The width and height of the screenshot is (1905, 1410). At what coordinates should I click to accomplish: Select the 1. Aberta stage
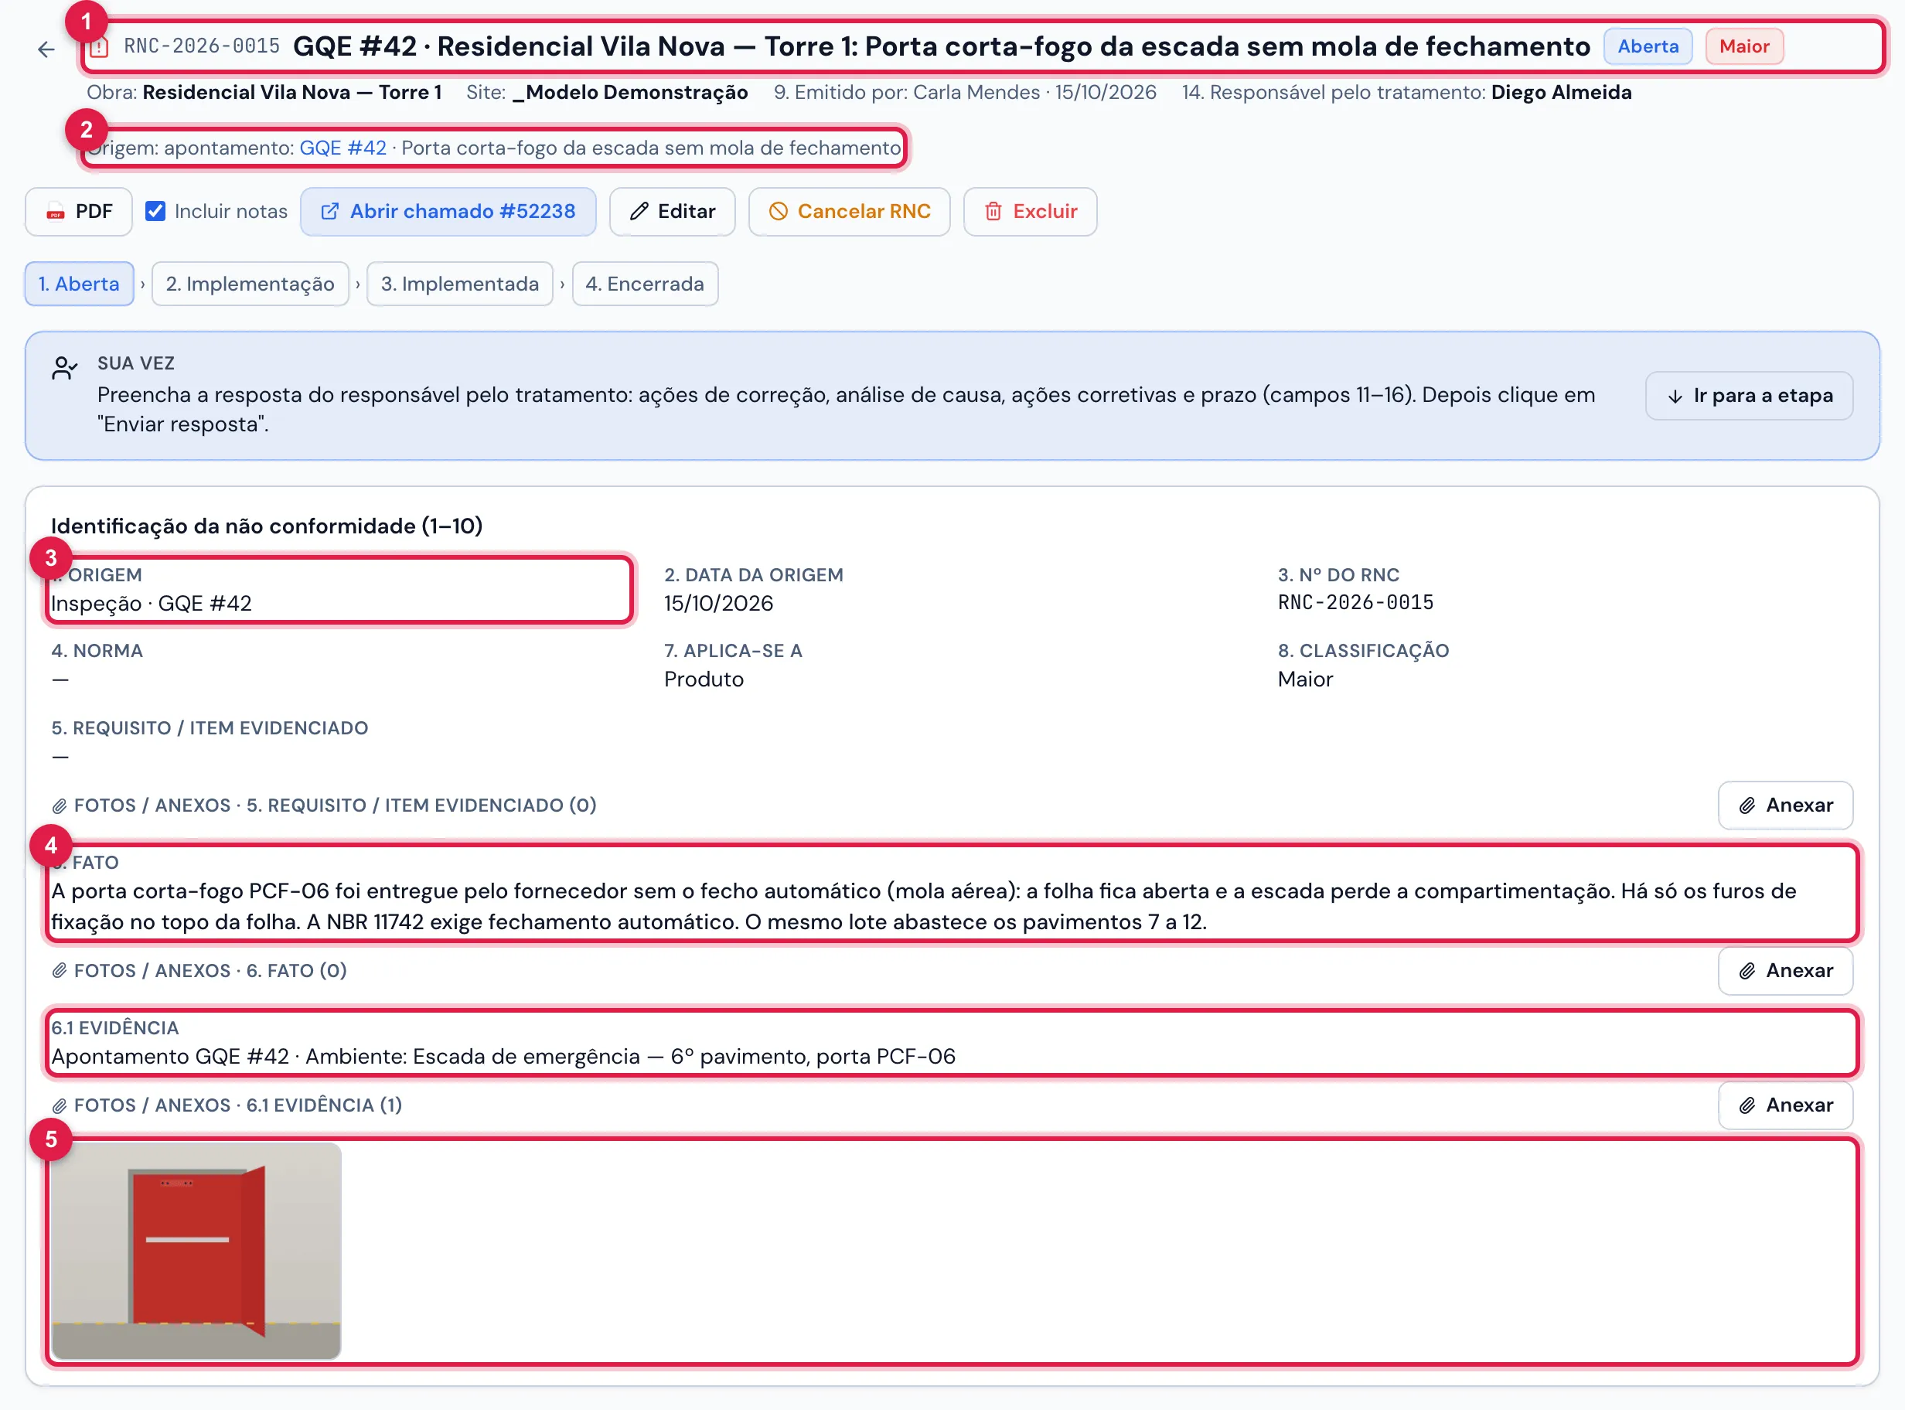(x=80, y=284)
